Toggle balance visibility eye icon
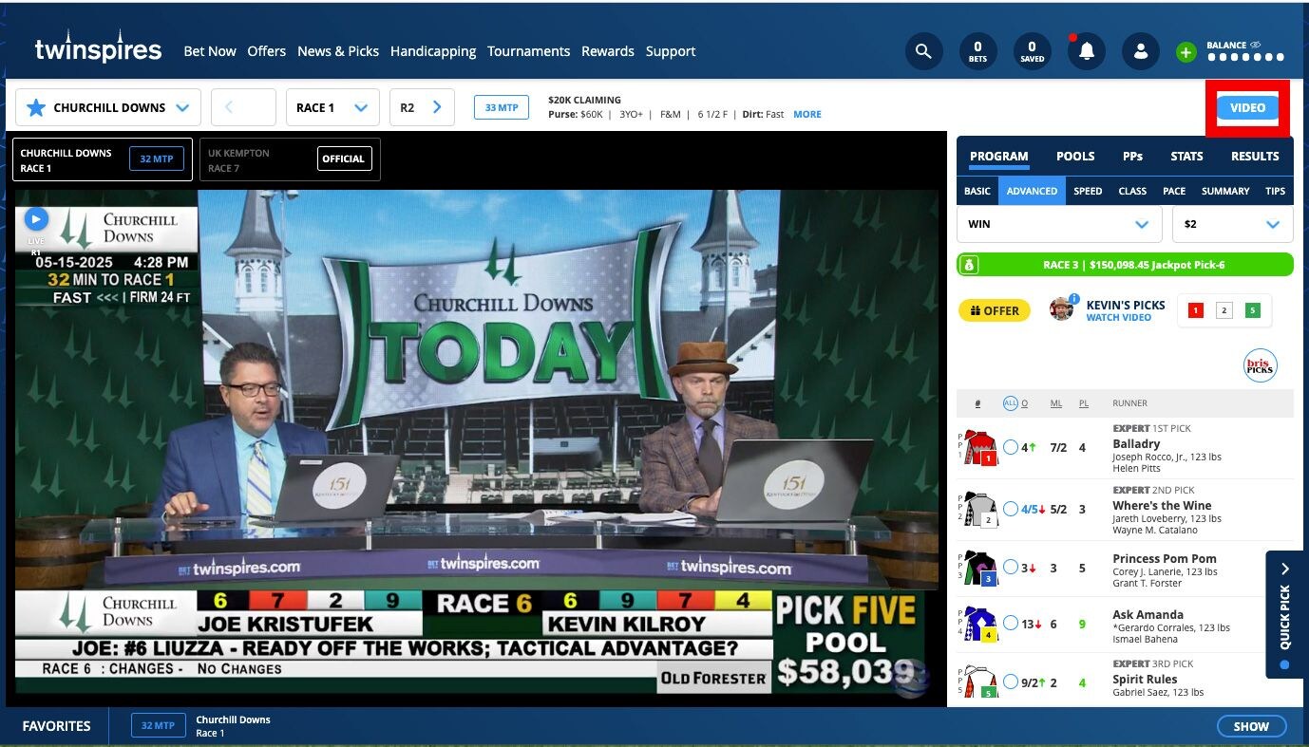 pyautogui.click(x=1255, y=45)
